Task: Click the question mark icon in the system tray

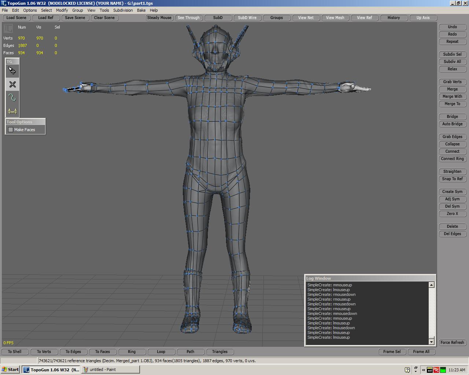Action: click(x=407, y=370)
